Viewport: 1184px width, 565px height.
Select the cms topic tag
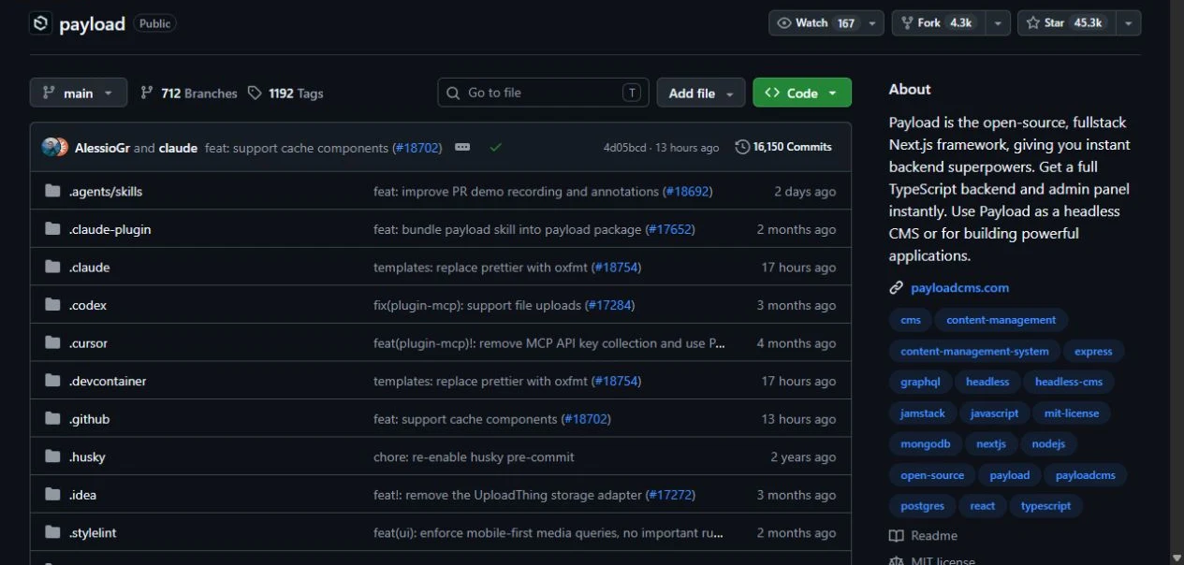click(911, 320)
